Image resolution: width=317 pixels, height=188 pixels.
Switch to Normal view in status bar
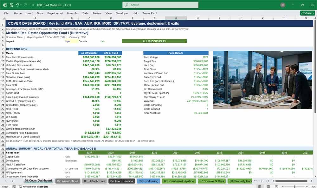click(x=260, y=186)
